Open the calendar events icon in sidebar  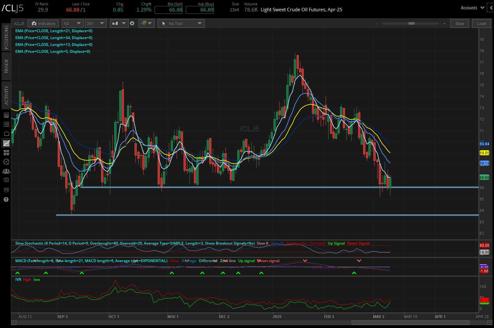[x=6, y=180]
